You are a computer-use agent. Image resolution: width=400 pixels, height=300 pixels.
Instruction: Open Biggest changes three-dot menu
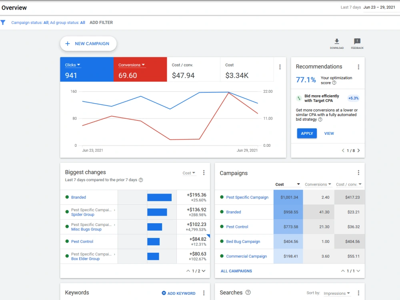tap(204, 173)
